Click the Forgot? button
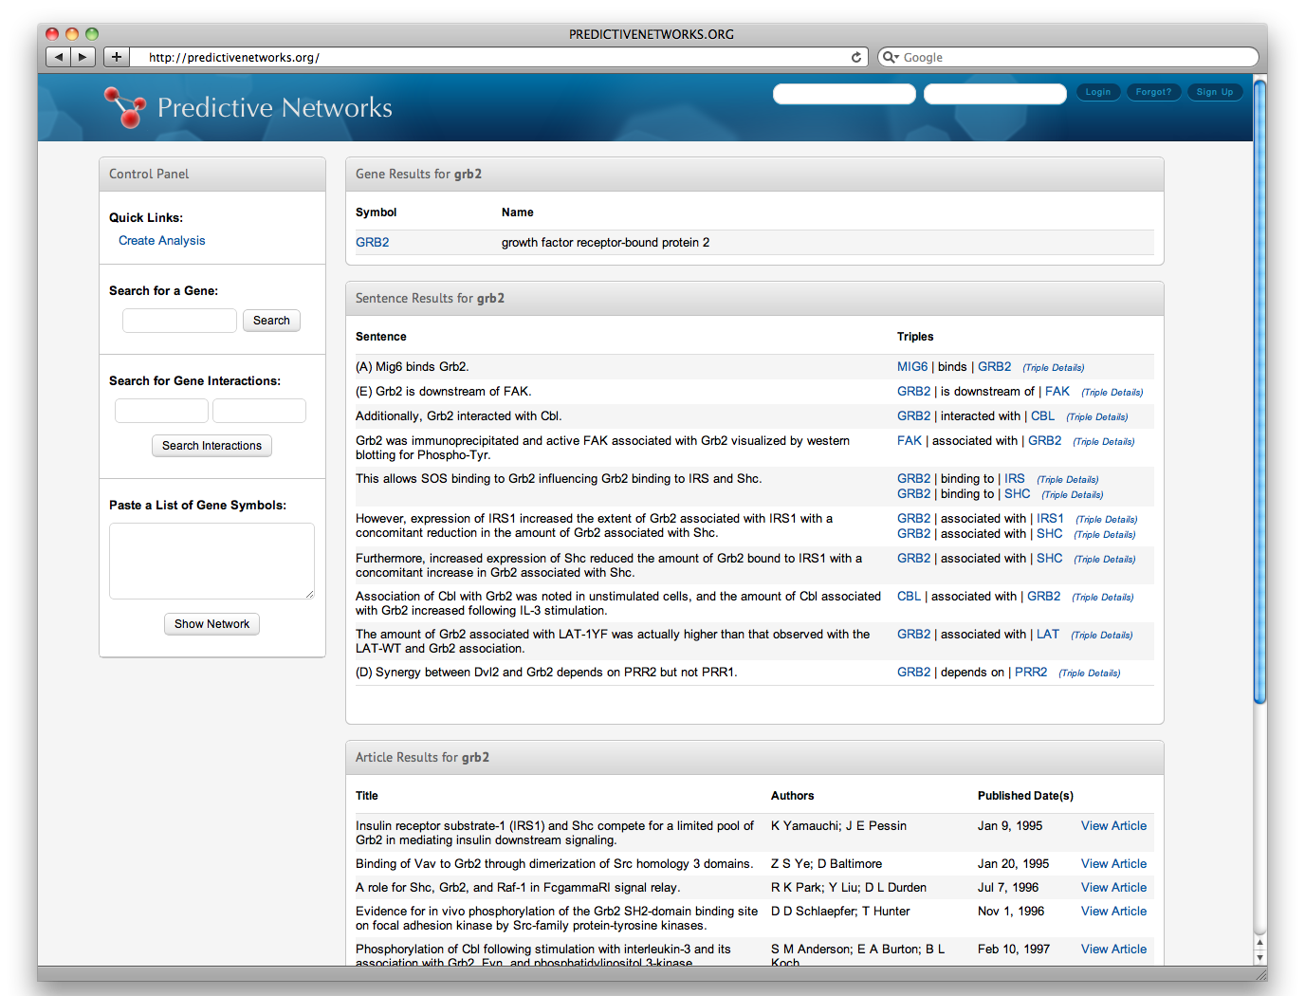The height and width of the screenshot is (996, 1305). point(1153,92)
